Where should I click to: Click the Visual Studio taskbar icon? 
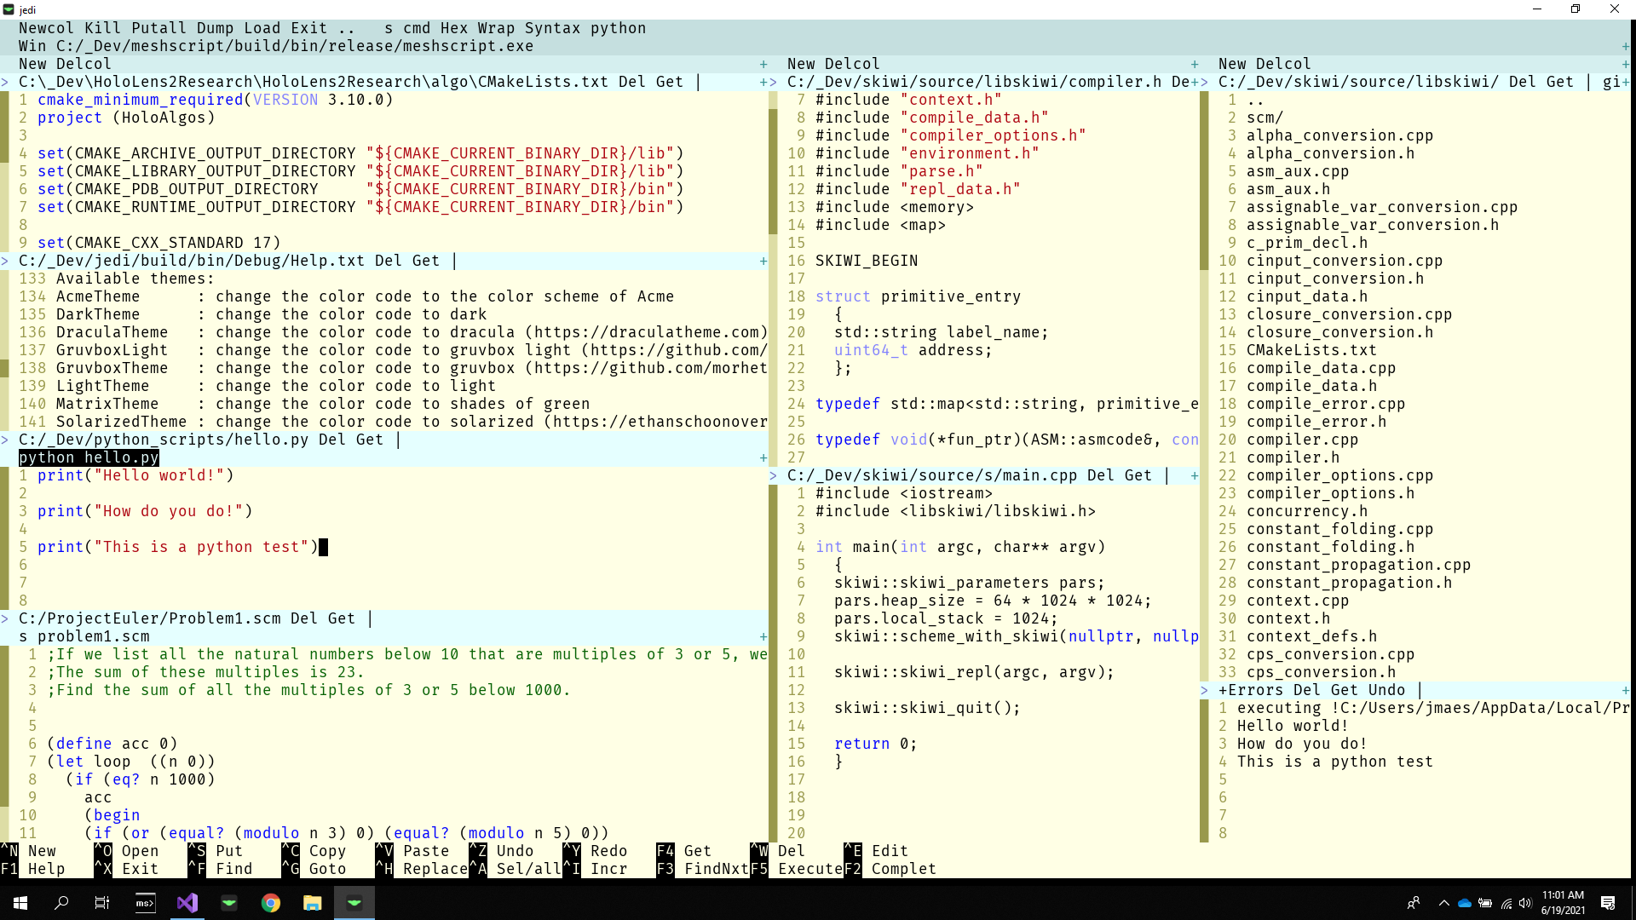point(187,903)
